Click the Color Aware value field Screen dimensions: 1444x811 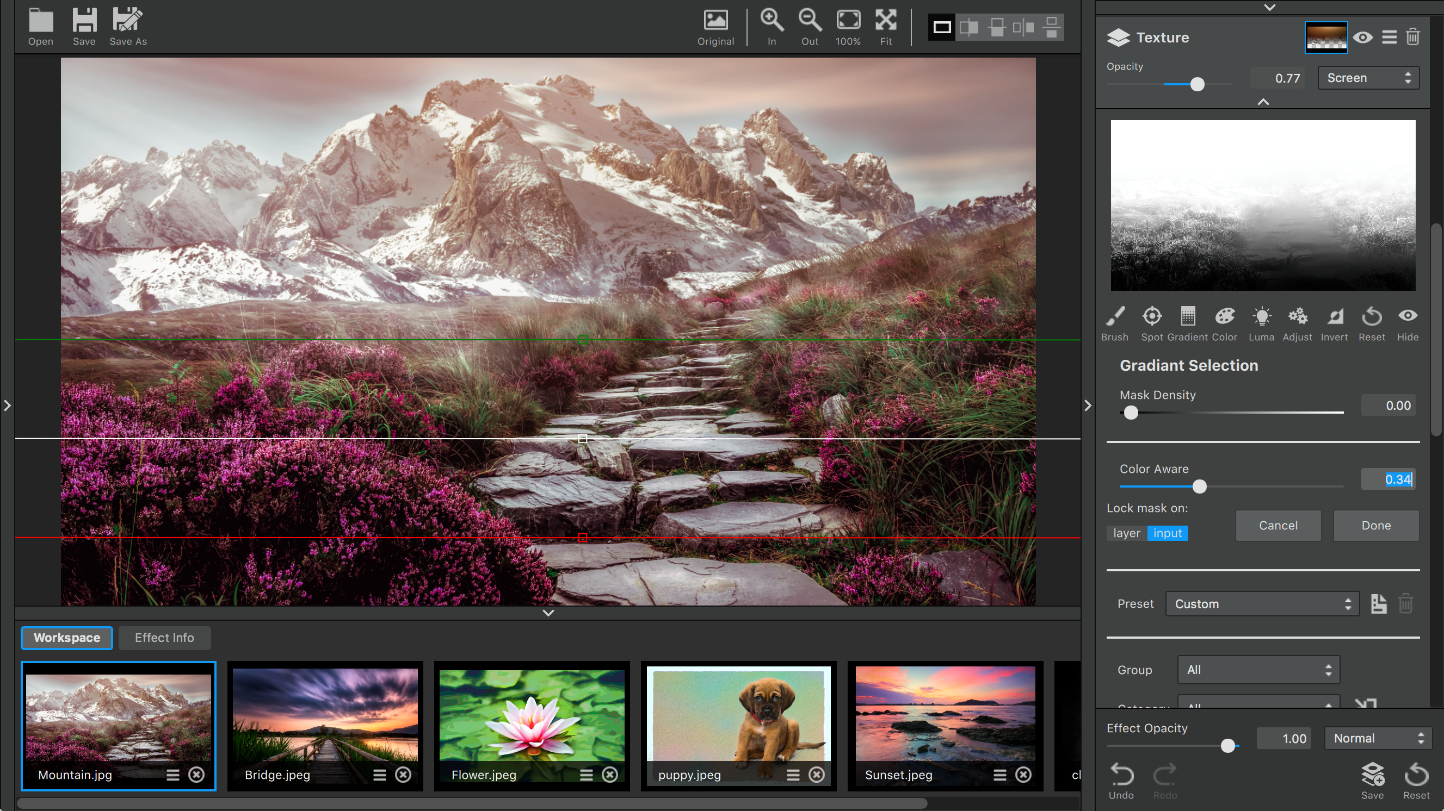pos(1388,479)
